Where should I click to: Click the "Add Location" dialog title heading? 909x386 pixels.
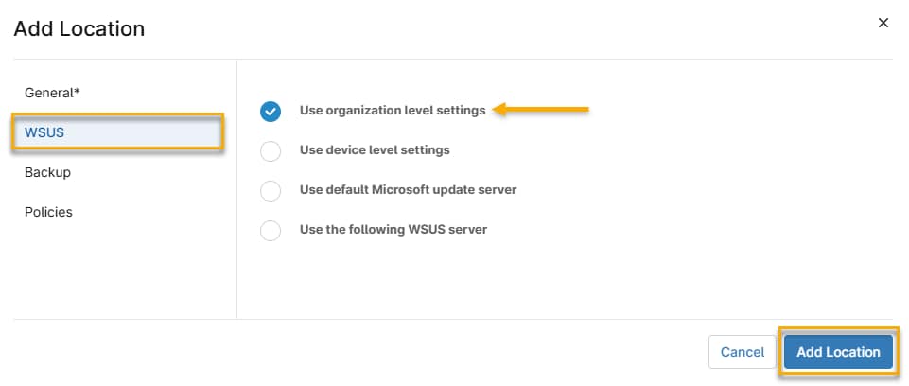[79, 28]
